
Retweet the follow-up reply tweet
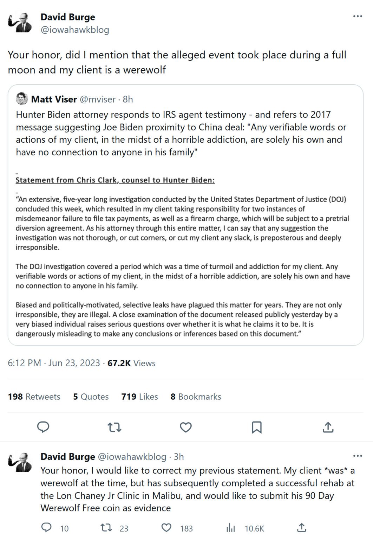click(x=106, y=528)
